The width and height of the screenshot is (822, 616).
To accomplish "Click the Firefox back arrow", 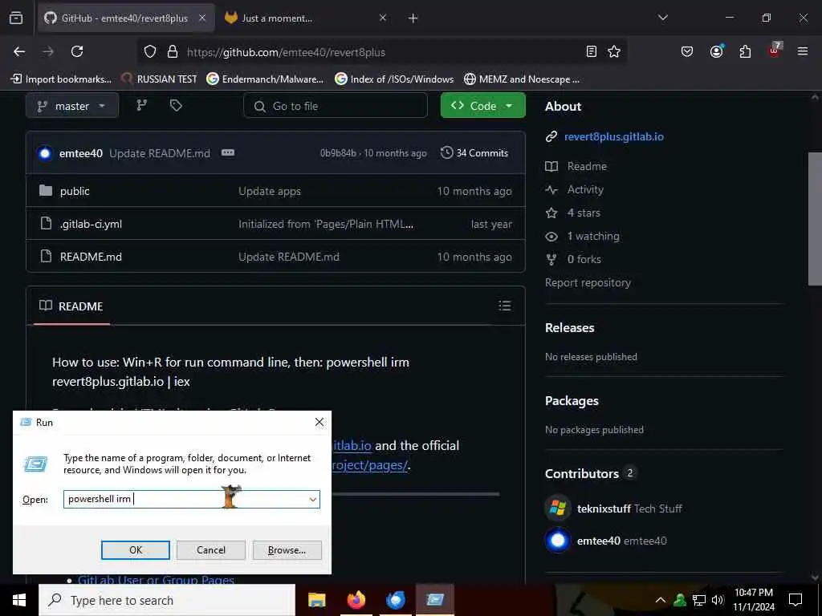I will pos(19,51).
